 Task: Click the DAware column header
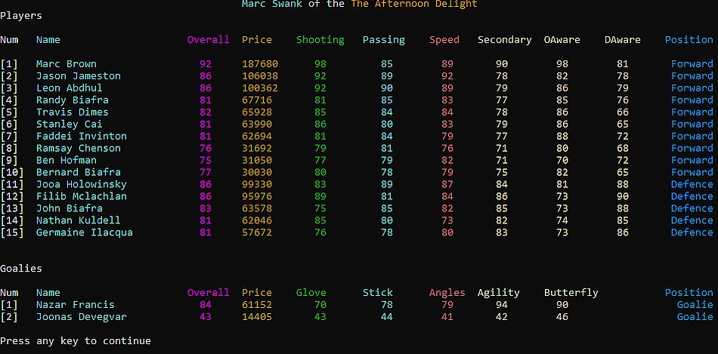[622, 40]
